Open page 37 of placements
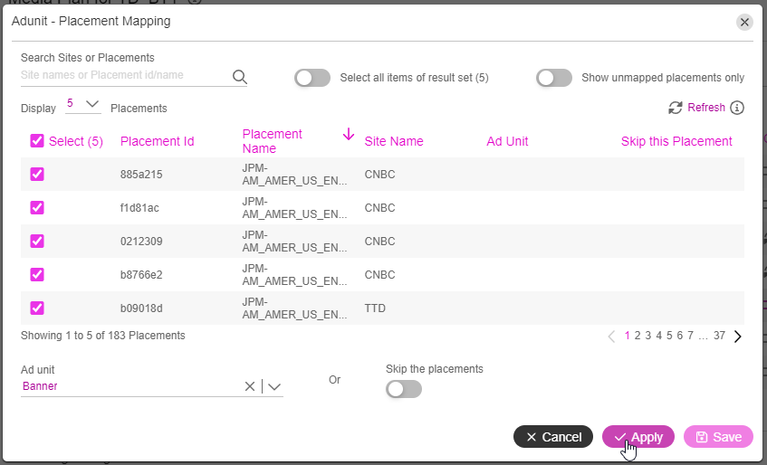This screenshot has width=767, height=465. (719, 336)
